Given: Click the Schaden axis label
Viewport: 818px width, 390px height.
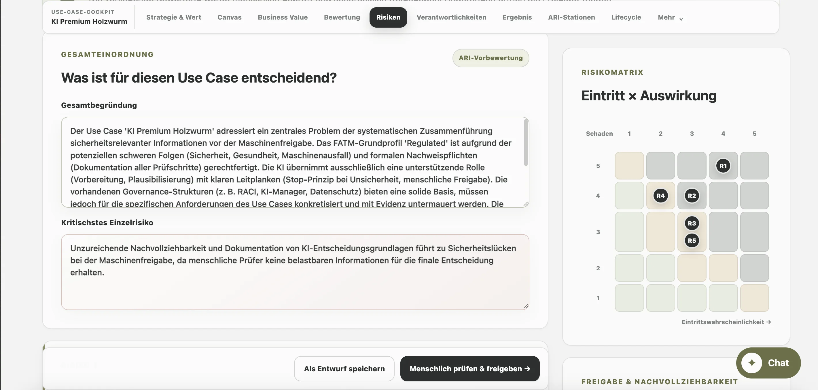Looking at the screenshot, I should pos(599,134).
